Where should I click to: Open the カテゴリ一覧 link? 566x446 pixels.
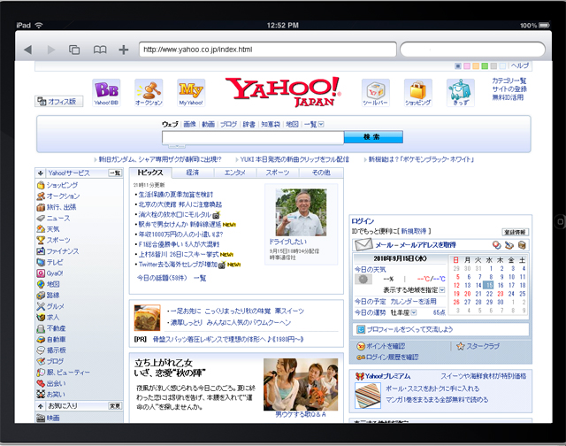tap(509, 81)
